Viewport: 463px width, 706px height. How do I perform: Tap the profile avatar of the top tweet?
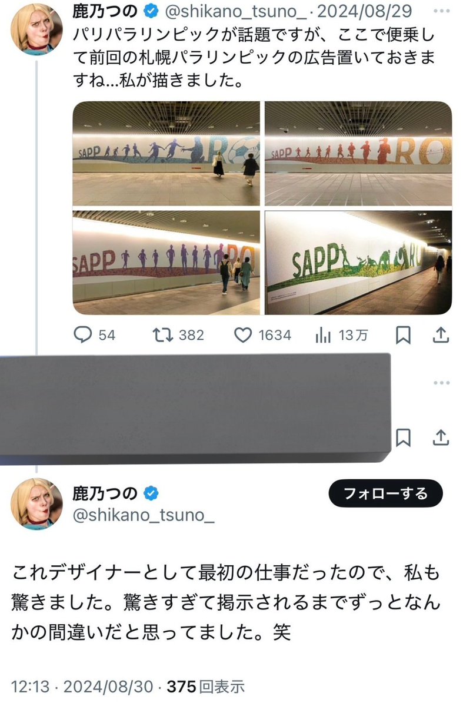click(x=36, y=29)
